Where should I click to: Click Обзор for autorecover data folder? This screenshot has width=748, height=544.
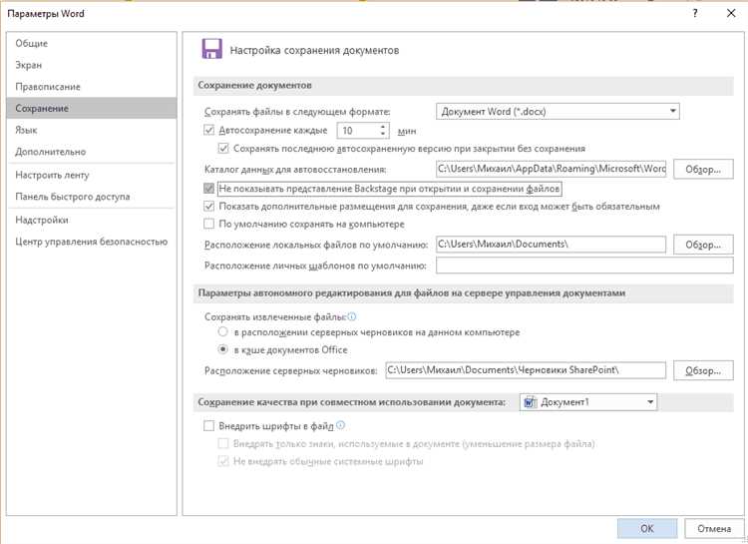coord(703,169)
